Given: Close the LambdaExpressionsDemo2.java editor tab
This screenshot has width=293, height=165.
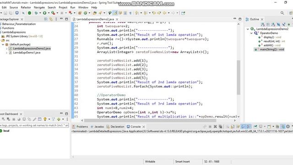Looking at the screenshot, I should tap(117, 19).
